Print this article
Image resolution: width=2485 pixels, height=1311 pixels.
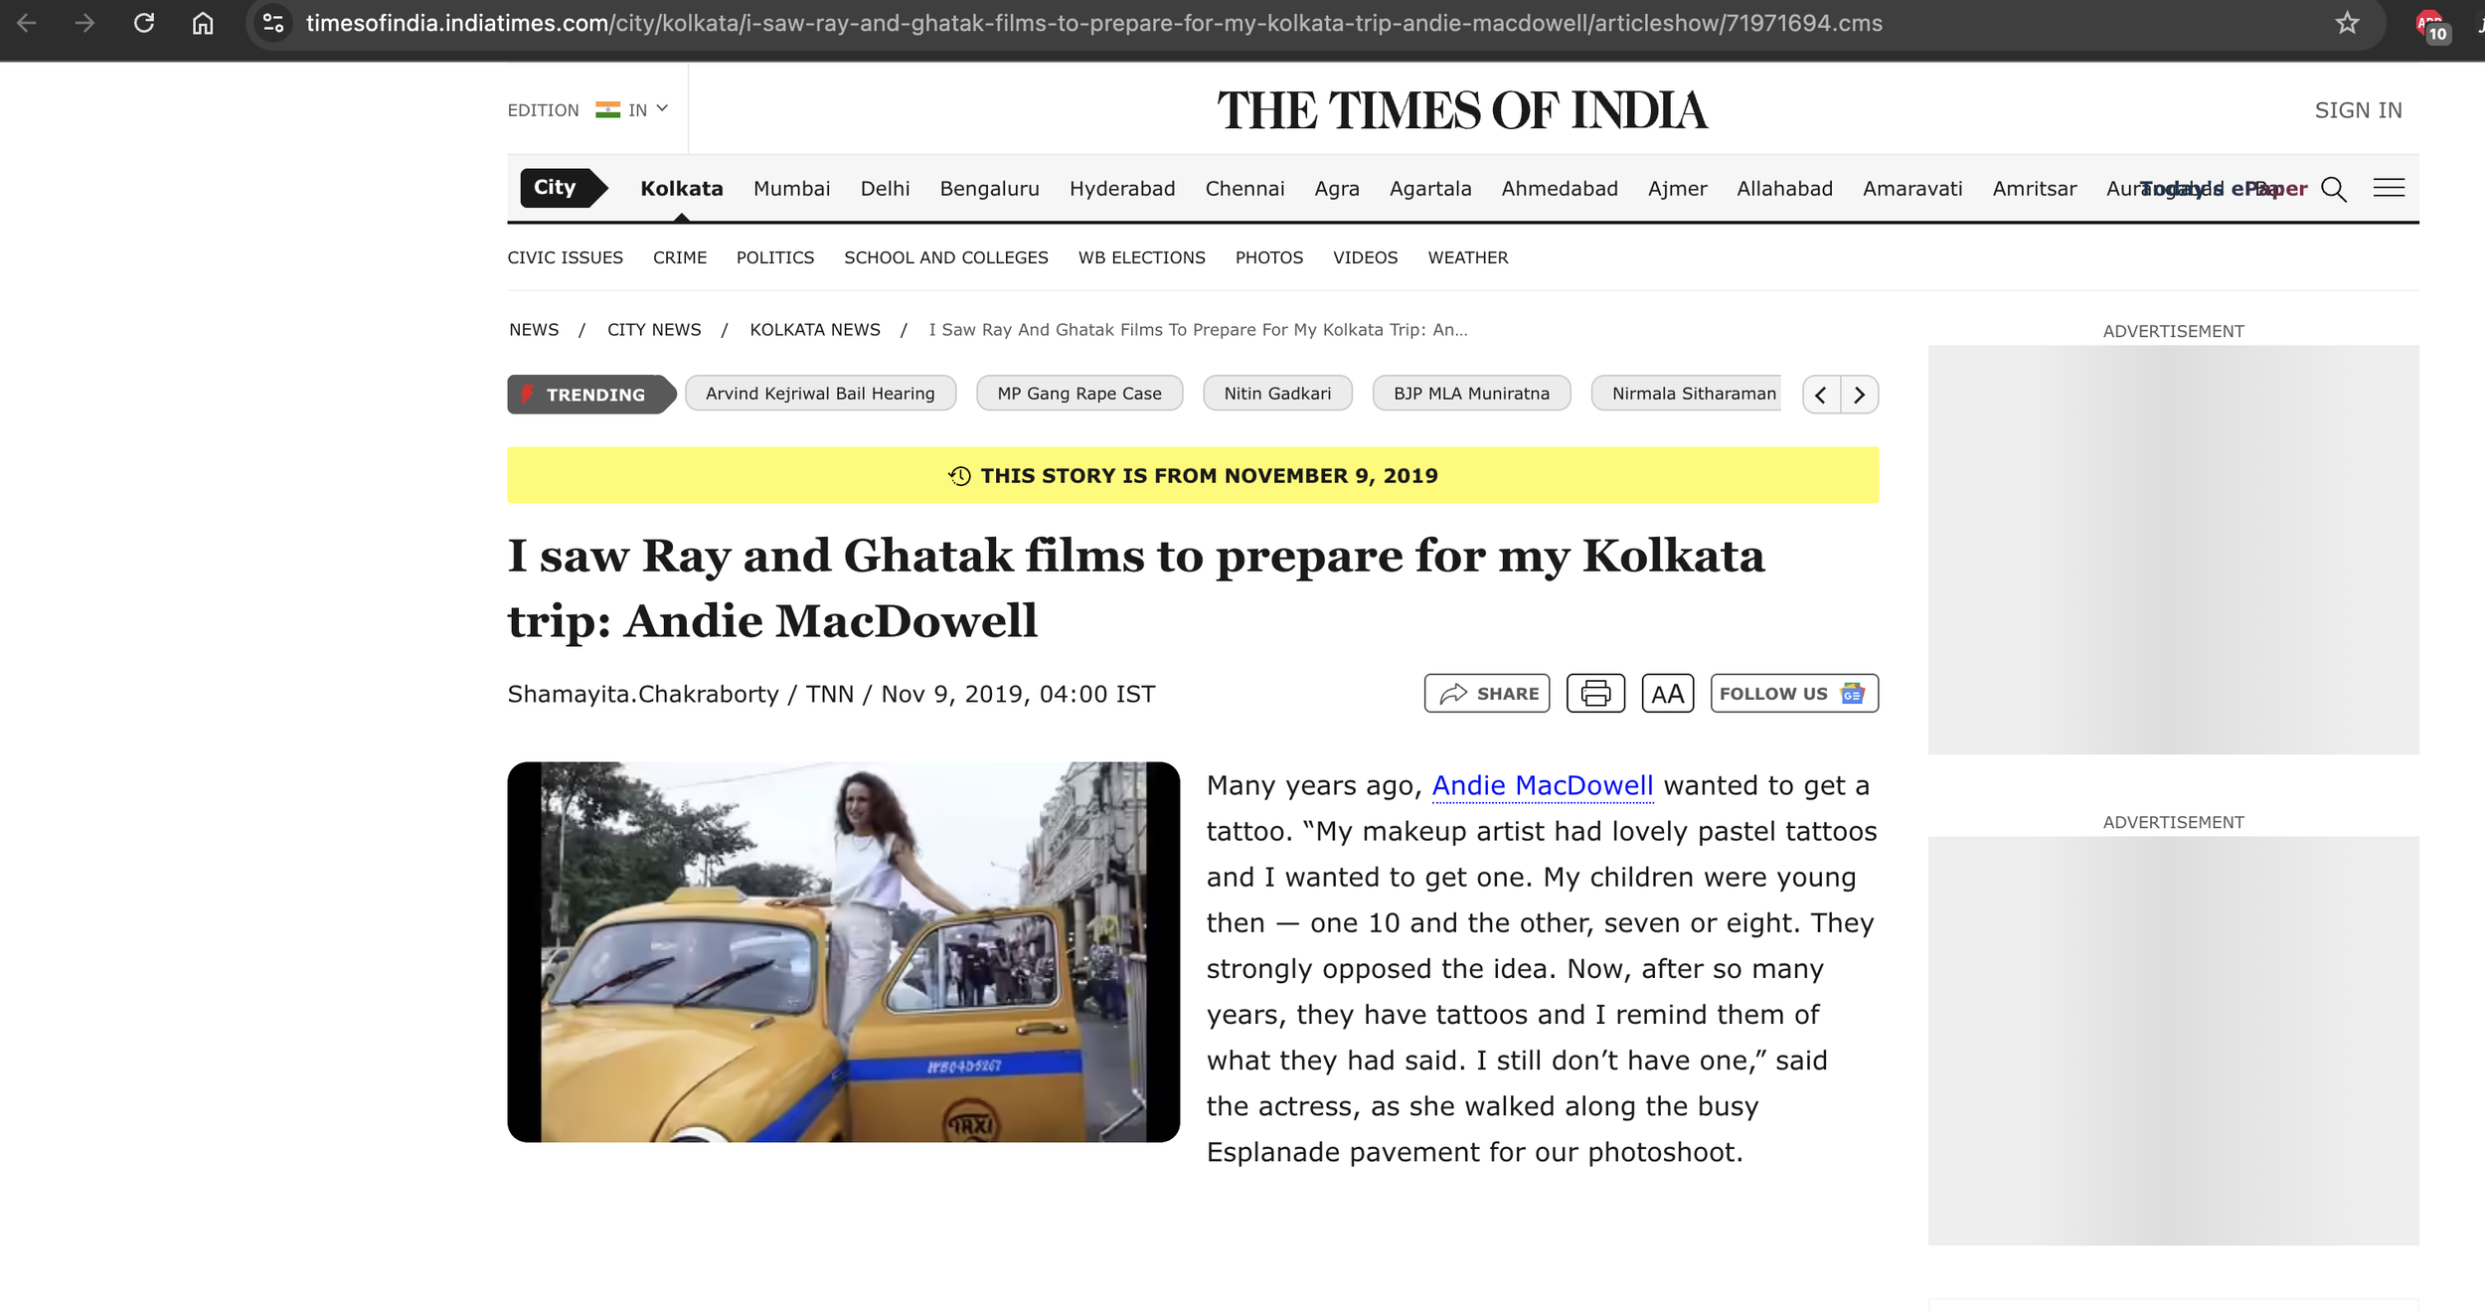point(1595,693)
